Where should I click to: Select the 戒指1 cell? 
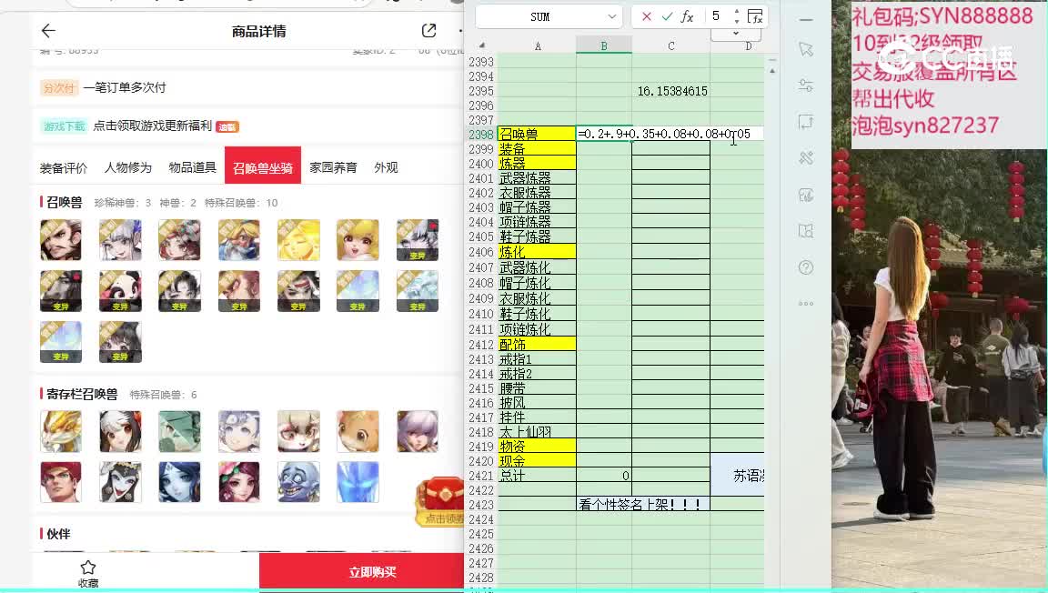tap(537, 359)
